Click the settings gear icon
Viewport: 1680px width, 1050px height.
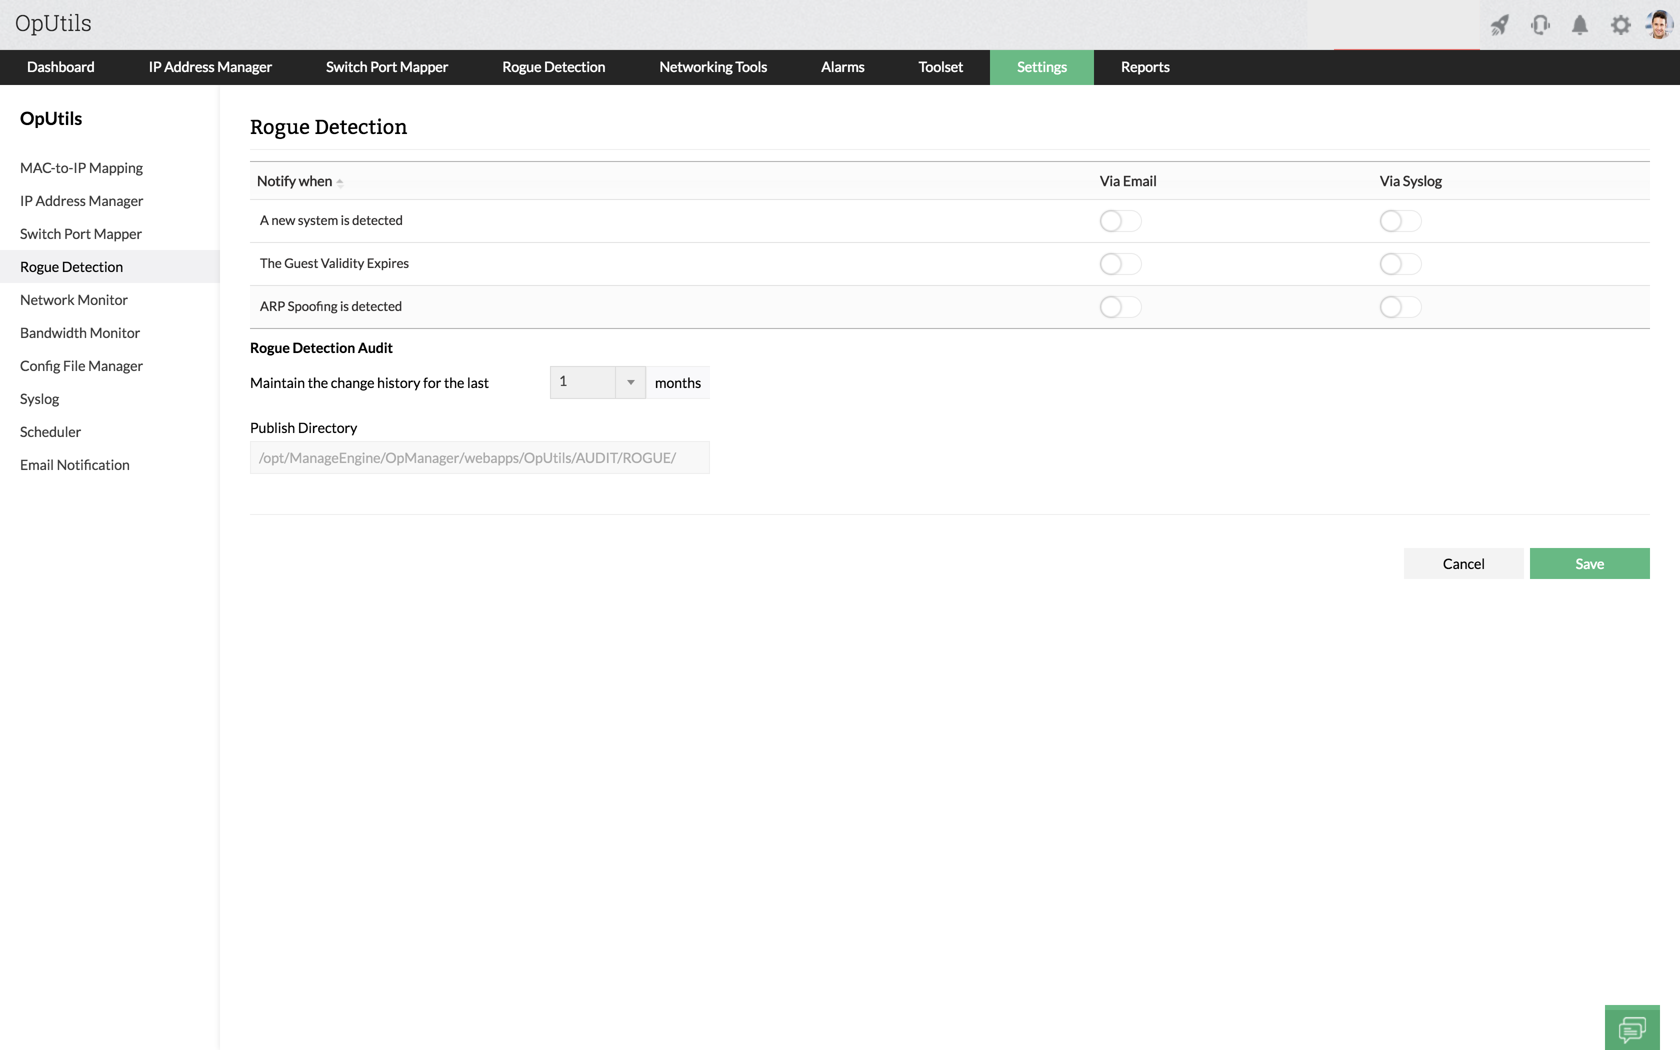pos(1620,25)
